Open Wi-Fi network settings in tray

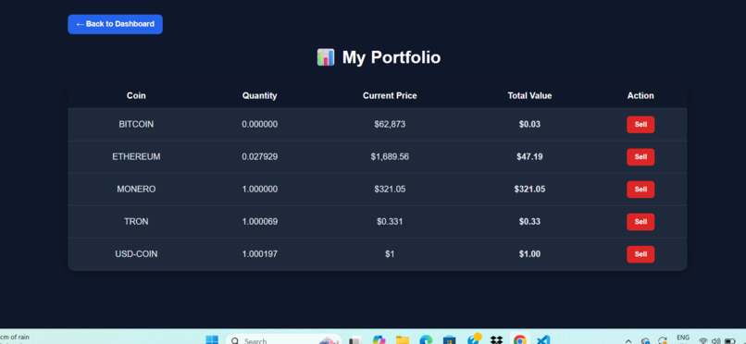click(702, 340)
